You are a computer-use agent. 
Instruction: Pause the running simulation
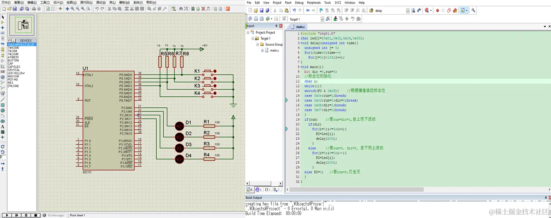26,215
